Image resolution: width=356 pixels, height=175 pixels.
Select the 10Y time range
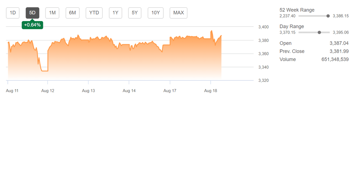click(x=155, y=13)
